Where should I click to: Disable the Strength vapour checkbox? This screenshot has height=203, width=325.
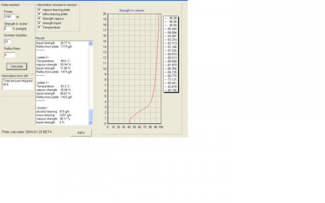(40, 18)
